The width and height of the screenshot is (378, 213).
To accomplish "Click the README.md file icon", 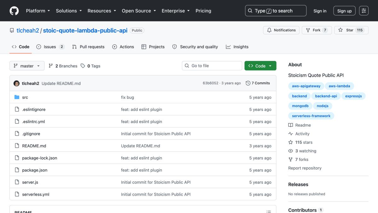I will click(x=17, y=146).
